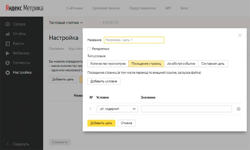The image size is (250, 150).
Task: Go to Настройка in the sidebar
Action: point(22,72)
